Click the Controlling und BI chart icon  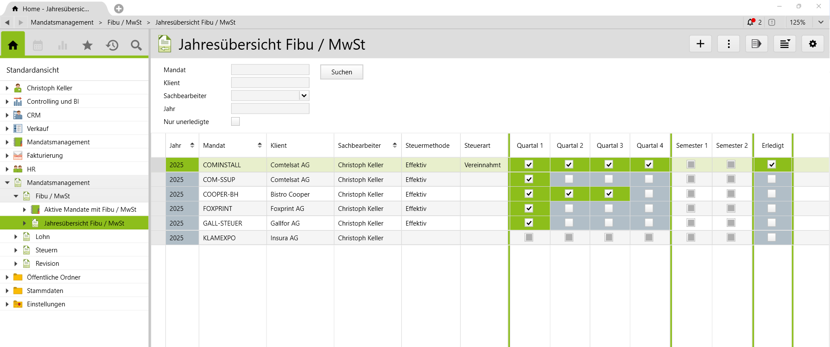pyautogui.click(x=18, y=102)
